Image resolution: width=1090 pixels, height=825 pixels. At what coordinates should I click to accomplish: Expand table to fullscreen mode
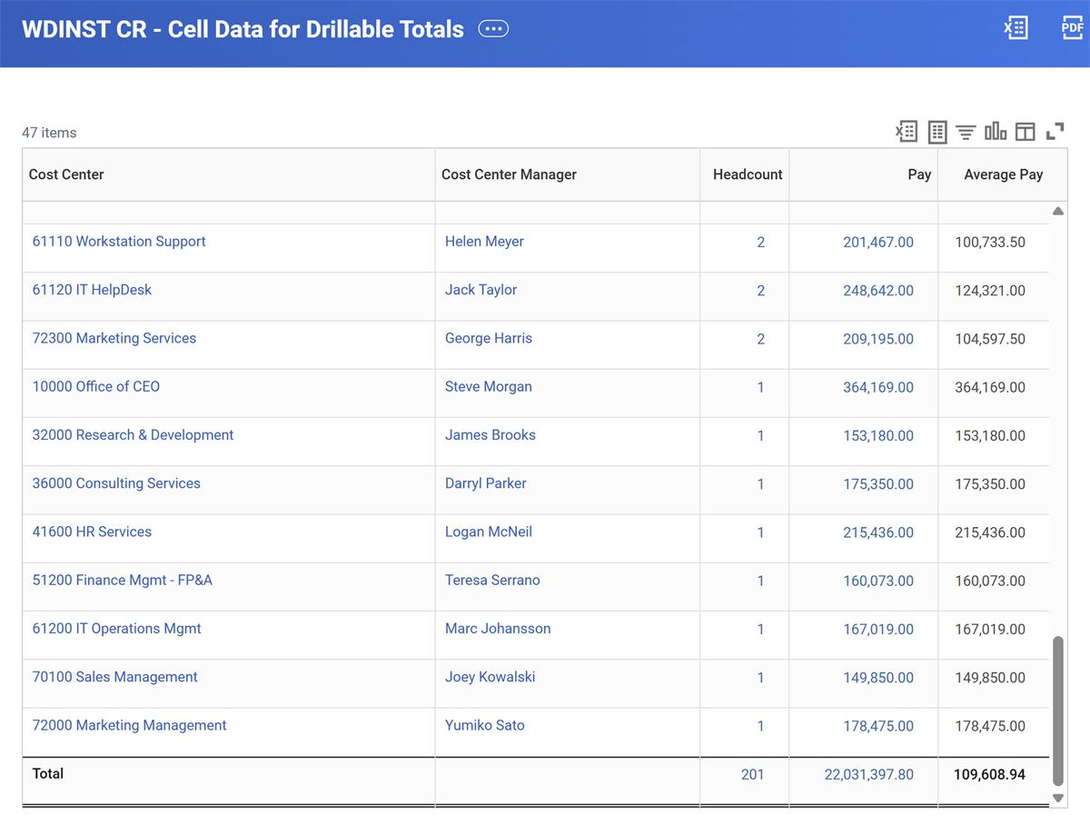tap(1055, 132)
